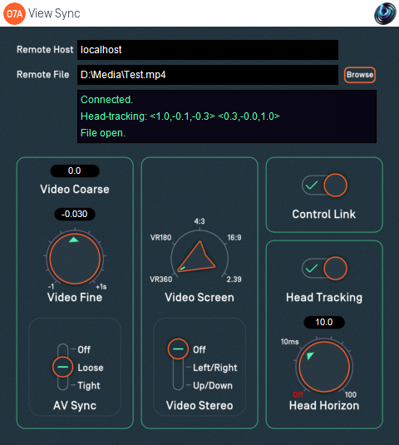Click the +1s mark on Video Fine

pos(101,287)
